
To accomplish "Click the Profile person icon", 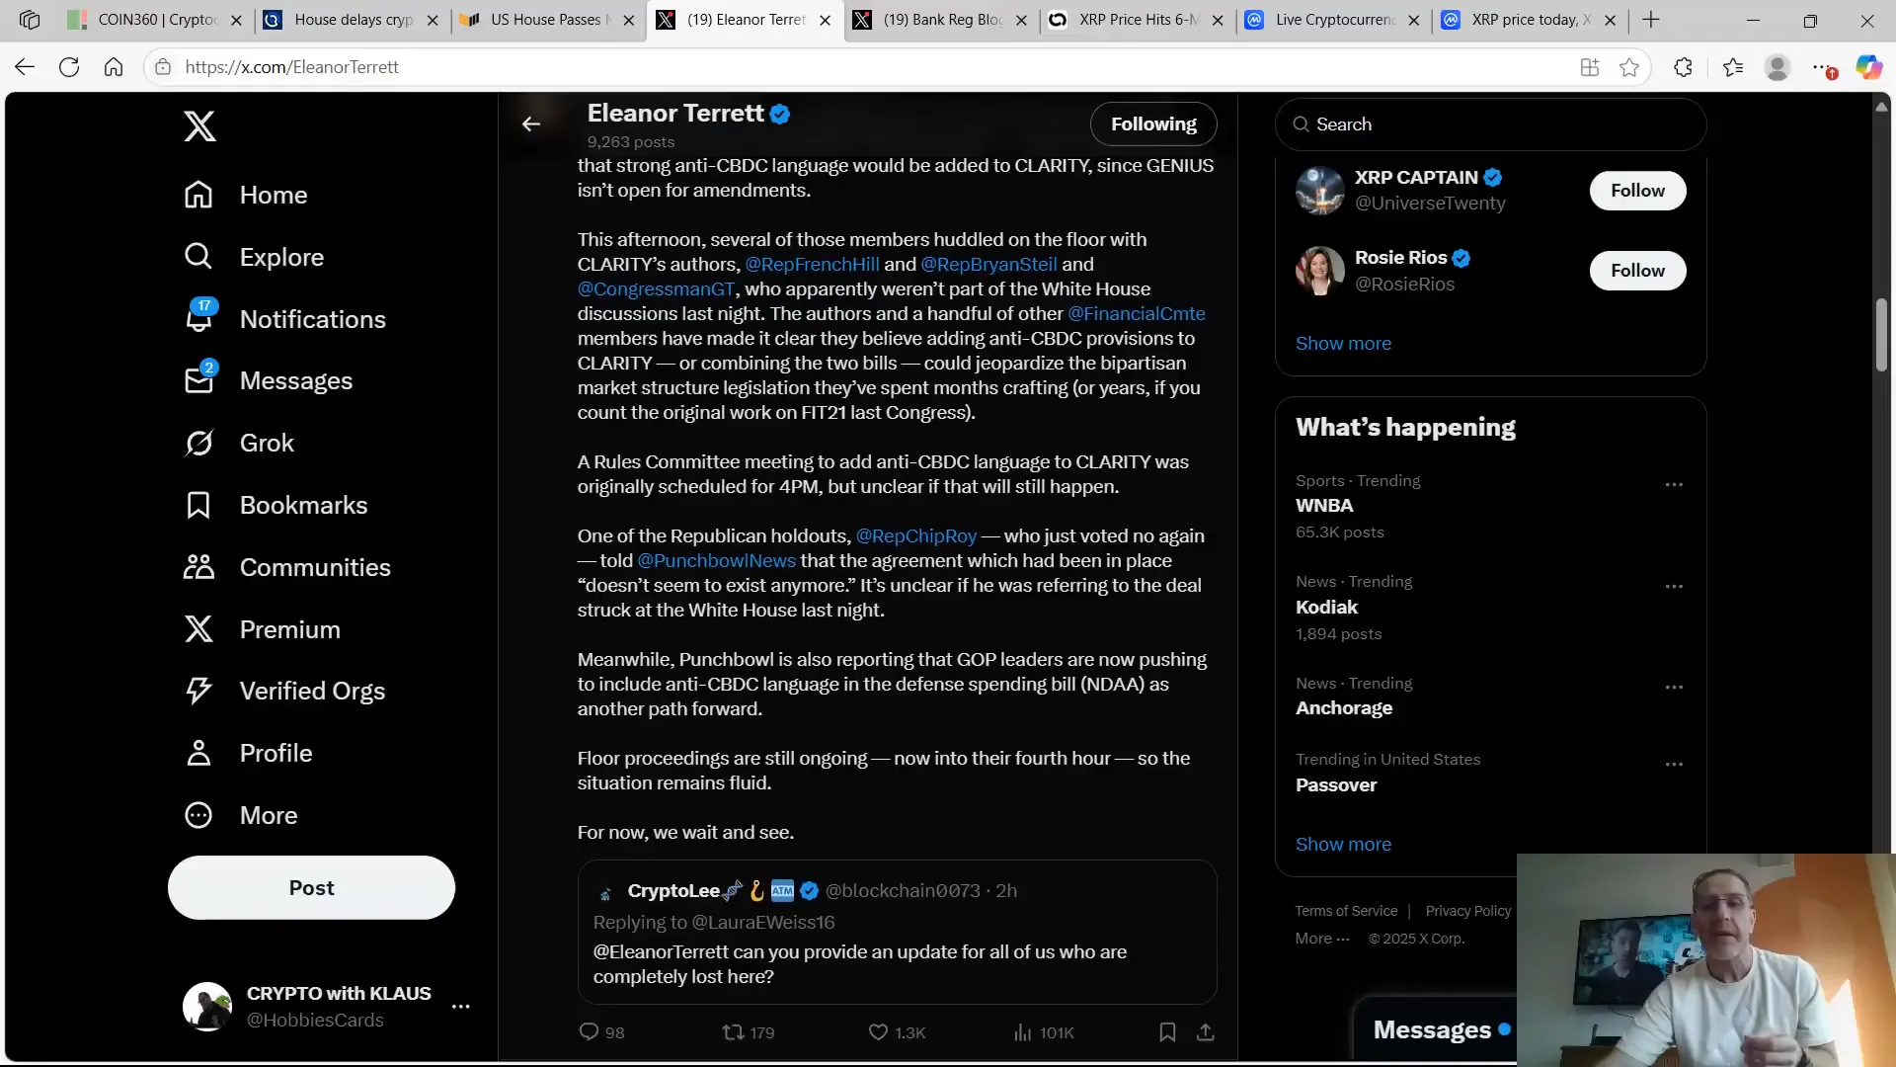I will (x=198, y=753).
